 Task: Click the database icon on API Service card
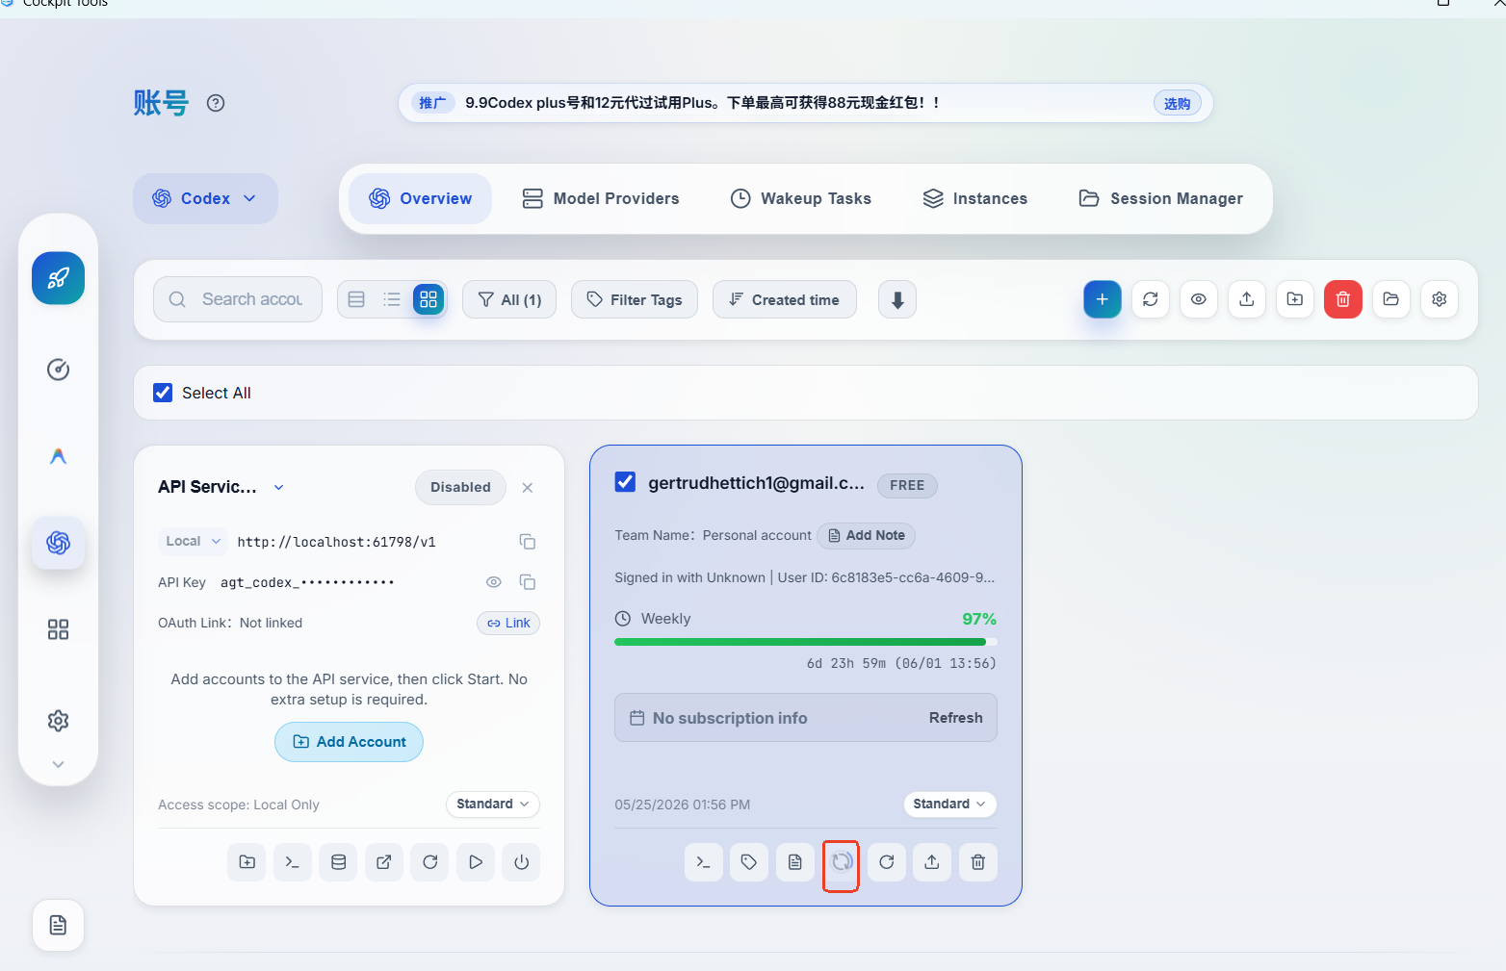[339, 862]
